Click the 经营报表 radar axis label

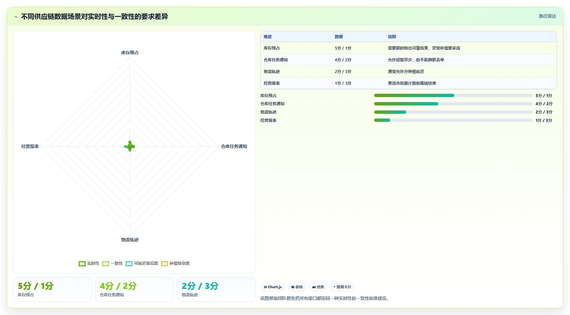tap(30, 146)
